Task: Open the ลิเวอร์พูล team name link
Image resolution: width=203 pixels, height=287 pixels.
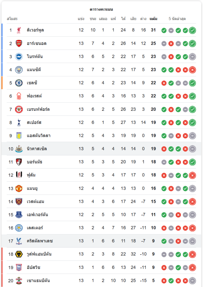Action: click(x=35, y=30)
